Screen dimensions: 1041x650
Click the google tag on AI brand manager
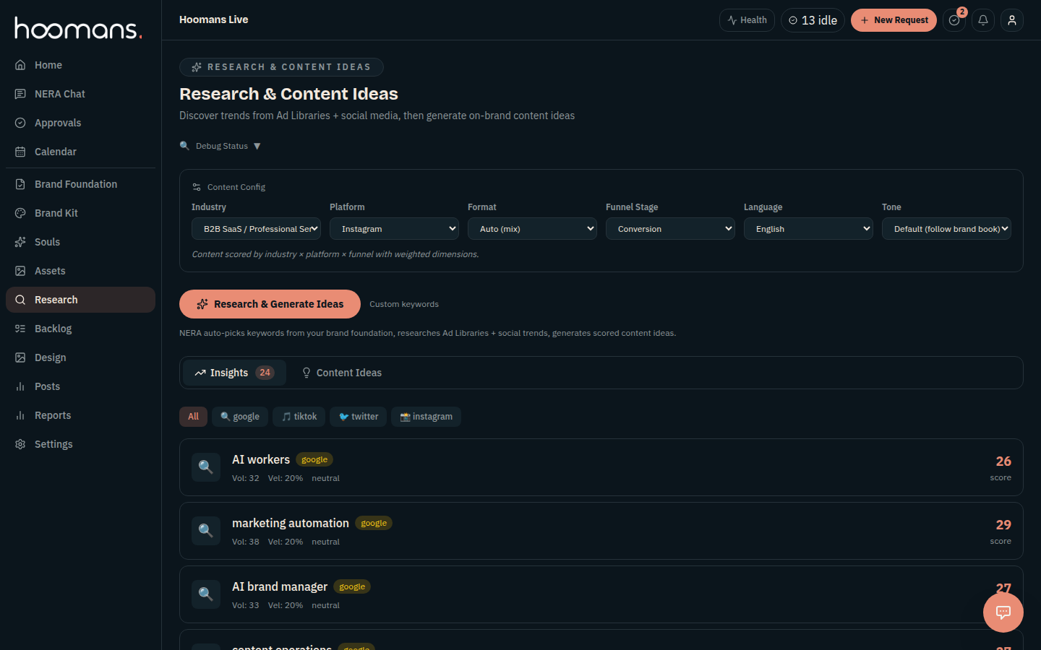click(x=352, y=586)
